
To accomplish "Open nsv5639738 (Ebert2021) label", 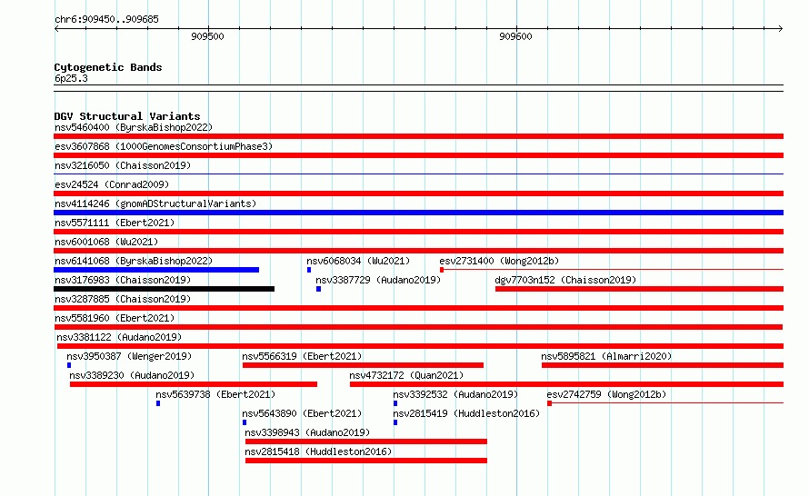I will coord(215,394).
